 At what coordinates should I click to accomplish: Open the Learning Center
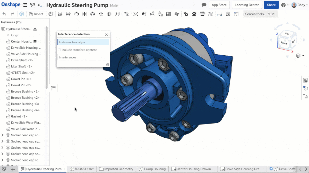247,5
